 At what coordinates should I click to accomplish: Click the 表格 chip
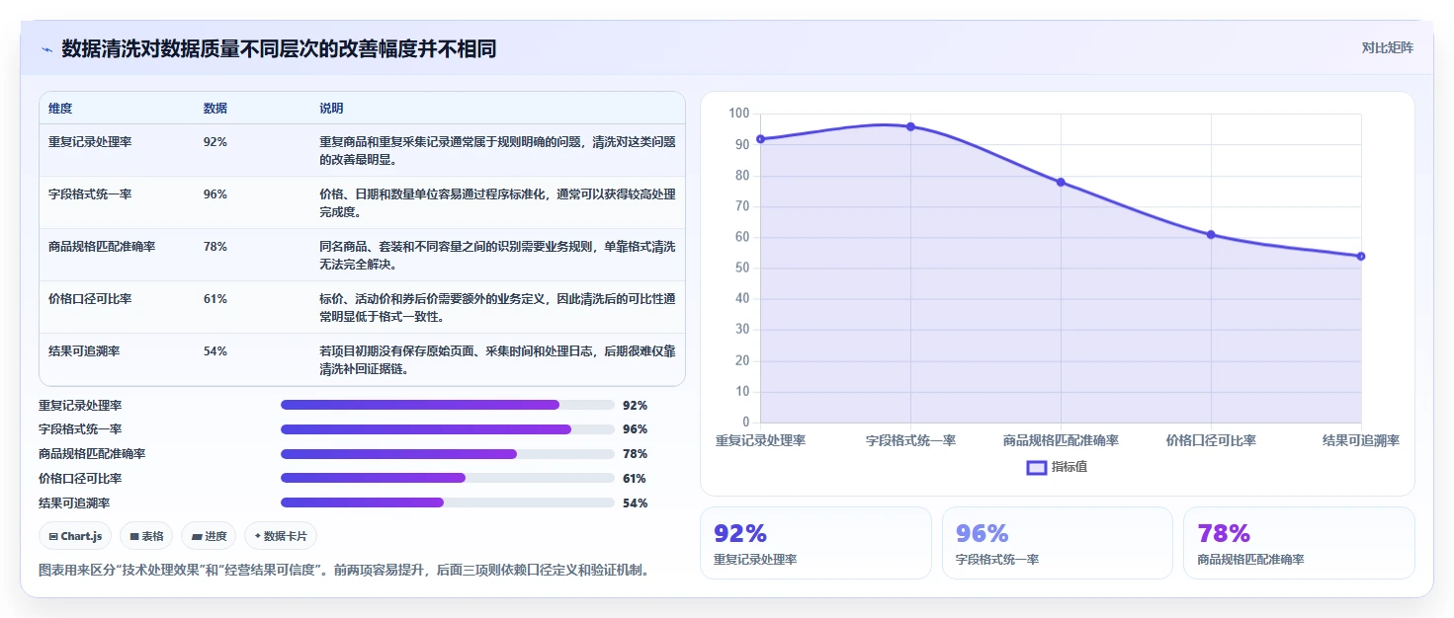pyautogui.click(x=146, y=536)
